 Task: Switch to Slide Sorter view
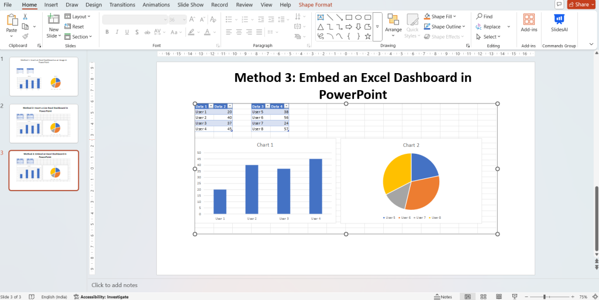483,296
